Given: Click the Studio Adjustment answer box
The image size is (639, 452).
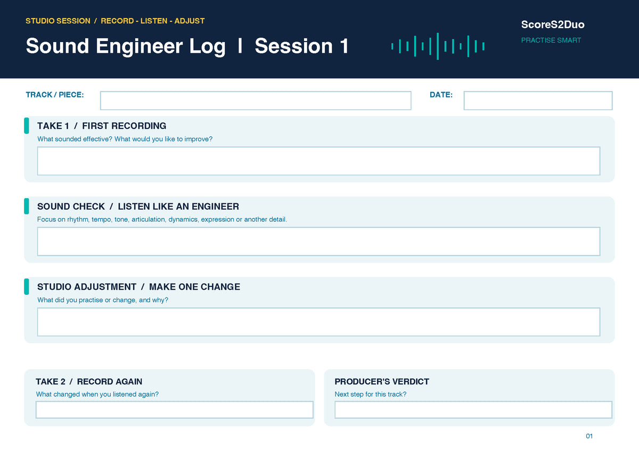Looking at the screenshot, I should [x=318, y=322].
